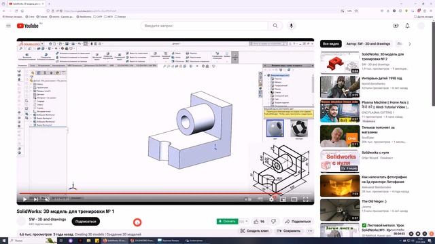Open the Create video camera icon
Viewport: 435px width, 244px height.
[x=396, y=26]
